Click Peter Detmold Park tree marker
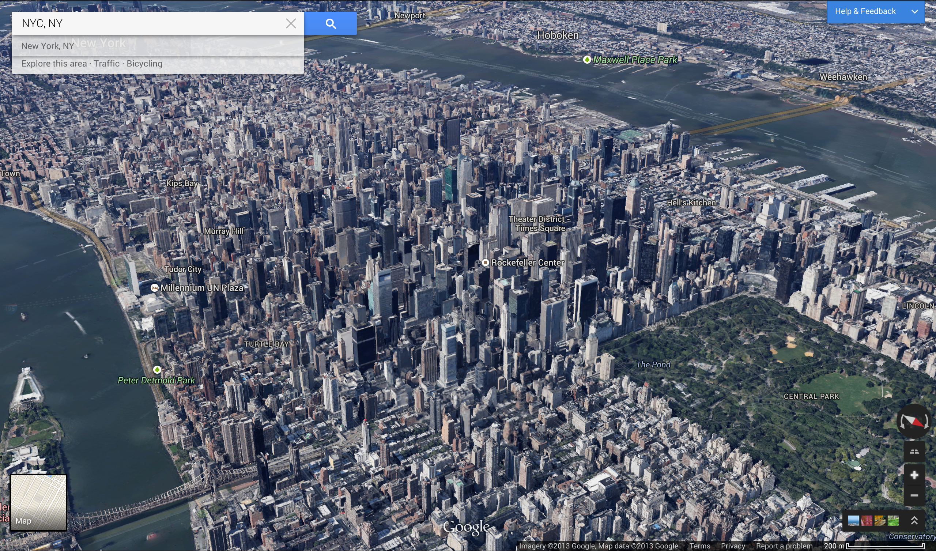The image size is (936, 551). pos(157,370)
